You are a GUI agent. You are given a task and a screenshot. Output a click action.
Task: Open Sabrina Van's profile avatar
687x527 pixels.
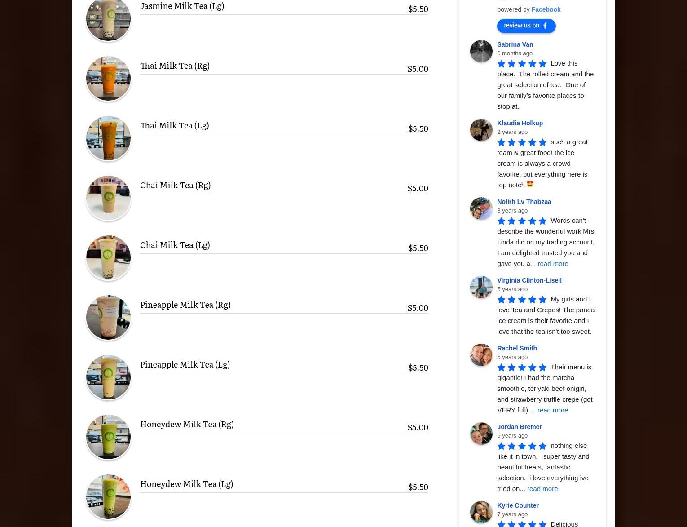tap(481, 51)
